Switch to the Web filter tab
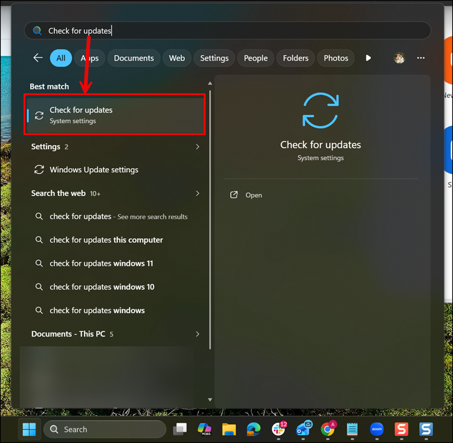This screenshot has width=453, height=443. (177, 58)
